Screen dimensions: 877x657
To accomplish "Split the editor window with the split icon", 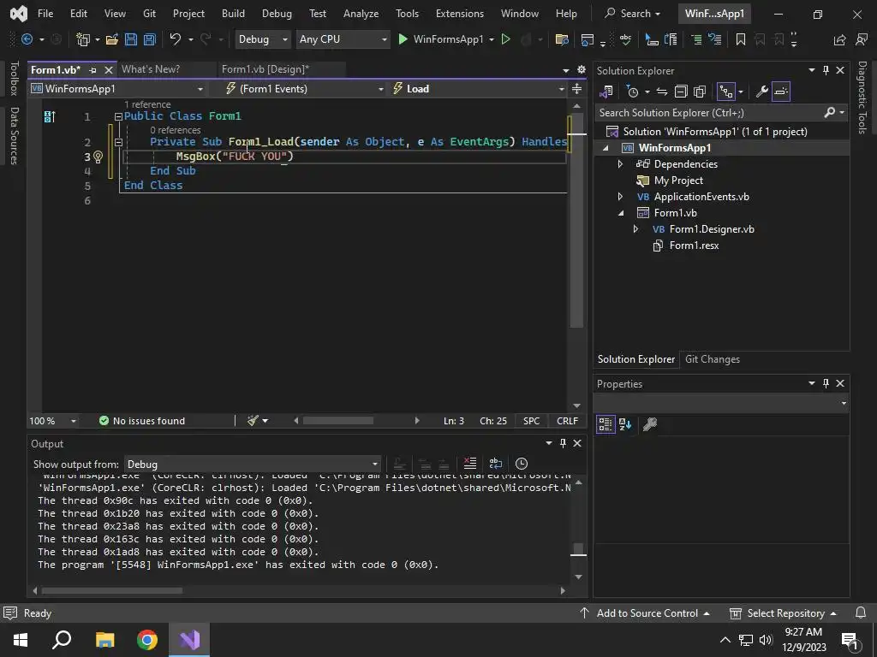I will 576,88.
